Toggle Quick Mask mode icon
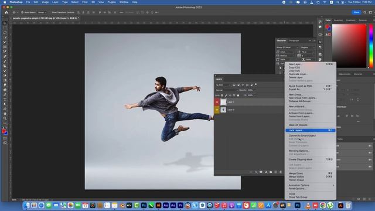 (x=5, y=138)
